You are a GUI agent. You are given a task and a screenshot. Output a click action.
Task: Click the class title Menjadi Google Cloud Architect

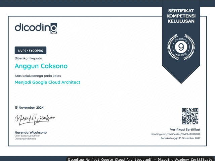coord(47,82)
